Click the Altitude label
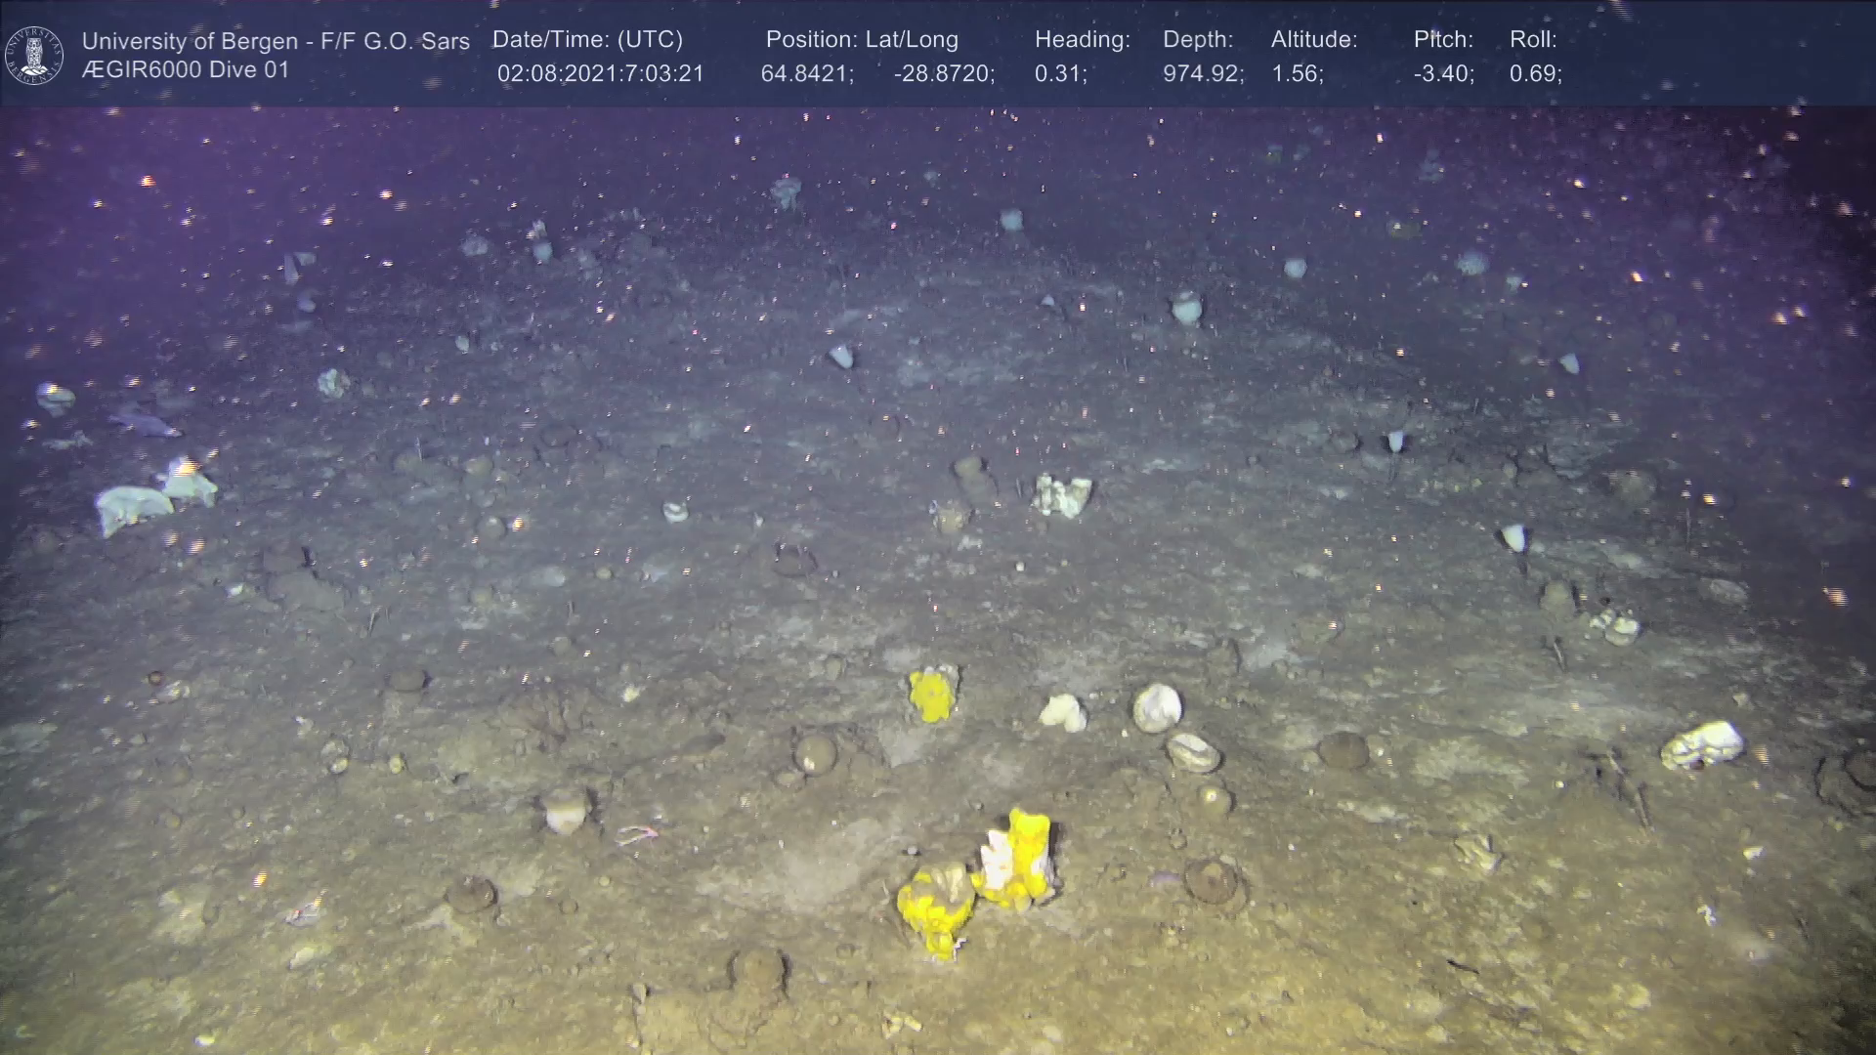This screenshot has width=1876, height=1055. point(1314,40)
